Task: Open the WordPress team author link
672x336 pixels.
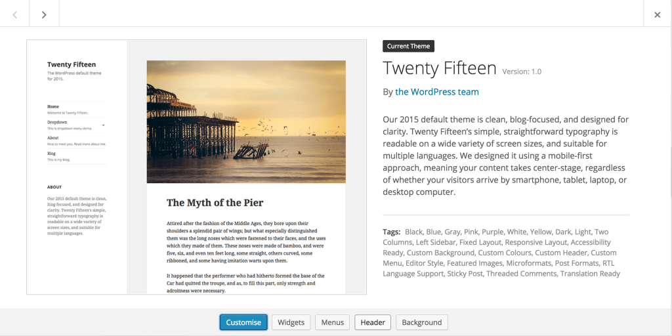Action: pyautogui.click(x=437, y=92)
